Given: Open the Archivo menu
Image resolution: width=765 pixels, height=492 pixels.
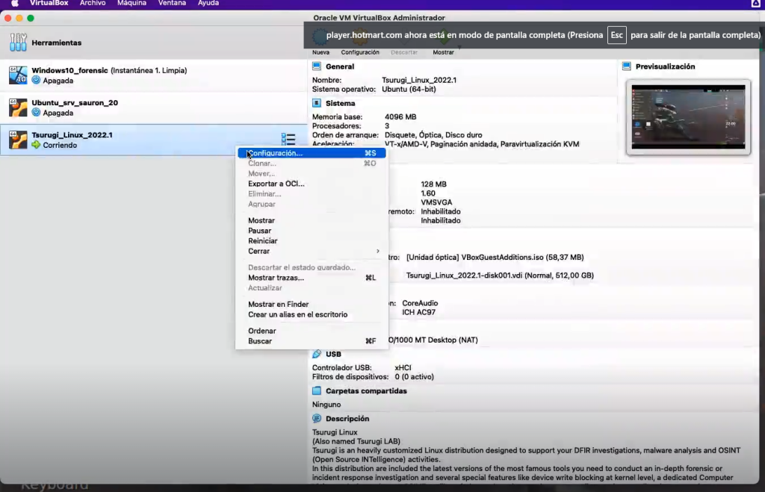Looking at the screenshot, I should pyautogui.click(x=93, y=4).
